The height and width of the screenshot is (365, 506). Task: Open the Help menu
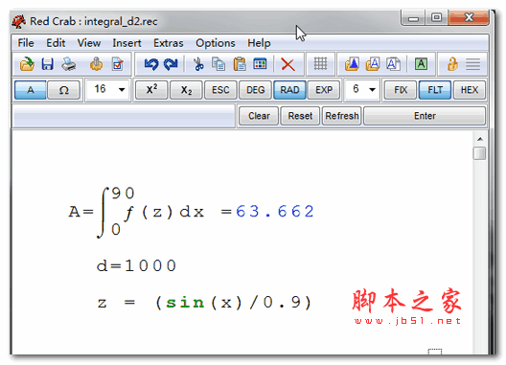(259, 43)
